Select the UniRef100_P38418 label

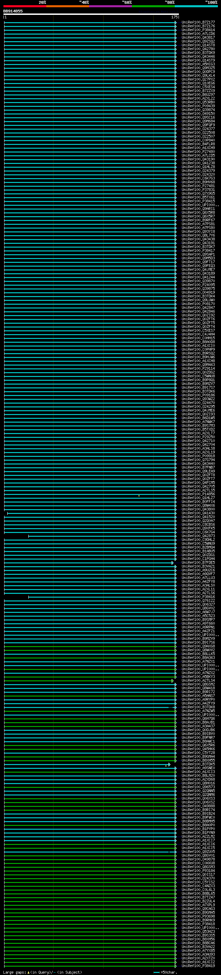pyautogui.click(x=198, y=924)
